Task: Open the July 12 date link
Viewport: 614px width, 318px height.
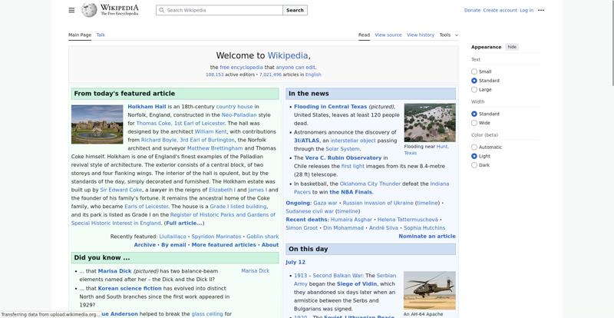Action: tap(295, 263)
